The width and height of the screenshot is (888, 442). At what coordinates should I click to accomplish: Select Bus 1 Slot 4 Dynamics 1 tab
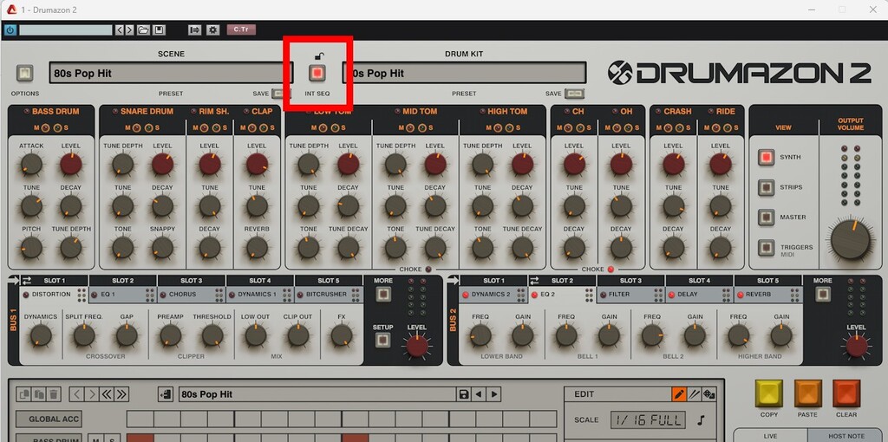(260, 295)
